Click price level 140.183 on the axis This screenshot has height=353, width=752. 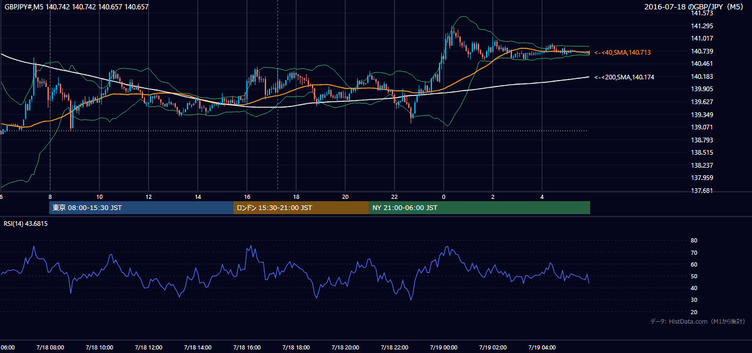coord(702,76)
